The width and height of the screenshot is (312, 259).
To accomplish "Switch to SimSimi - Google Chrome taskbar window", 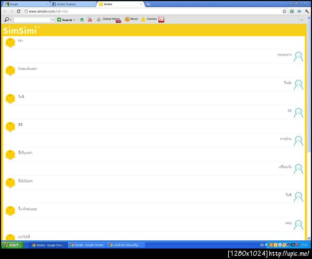I will (48, 245).
